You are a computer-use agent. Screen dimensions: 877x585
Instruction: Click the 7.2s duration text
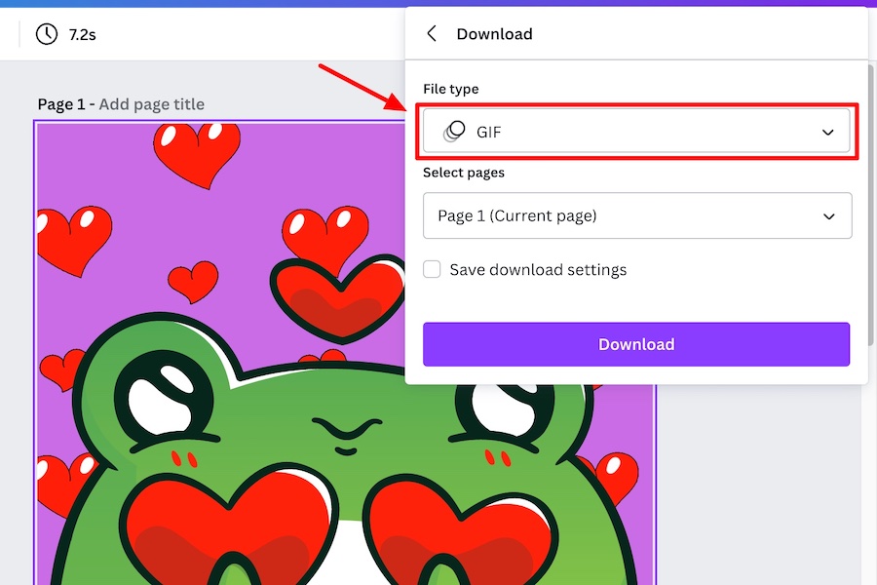pyautogui.click(x=82, y=35)
